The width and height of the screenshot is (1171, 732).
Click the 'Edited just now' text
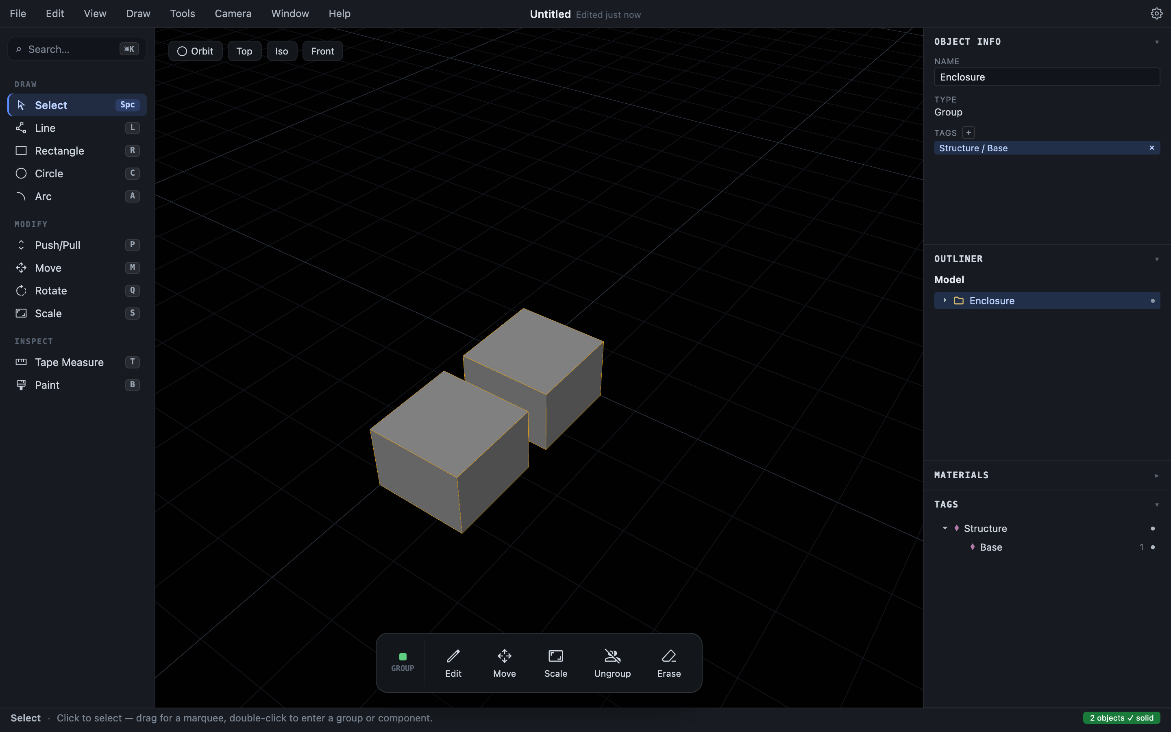tap(608, 15)
